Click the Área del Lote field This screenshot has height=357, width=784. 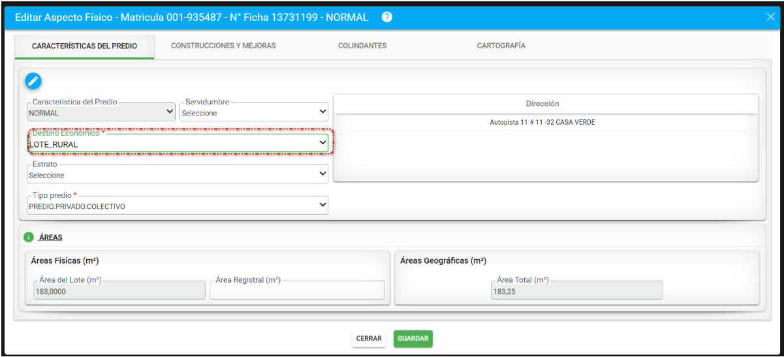tap(119, 290)
